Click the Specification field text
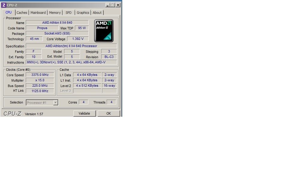Image resolution: width=302 pixels, height=189 pixels. pos(71,46)
